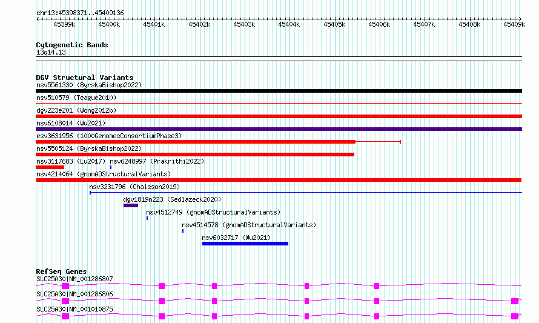Select first exon box of NM_001286807
Image resolution: width=539 pixels, height=323 pixels.
pos(65,286)
